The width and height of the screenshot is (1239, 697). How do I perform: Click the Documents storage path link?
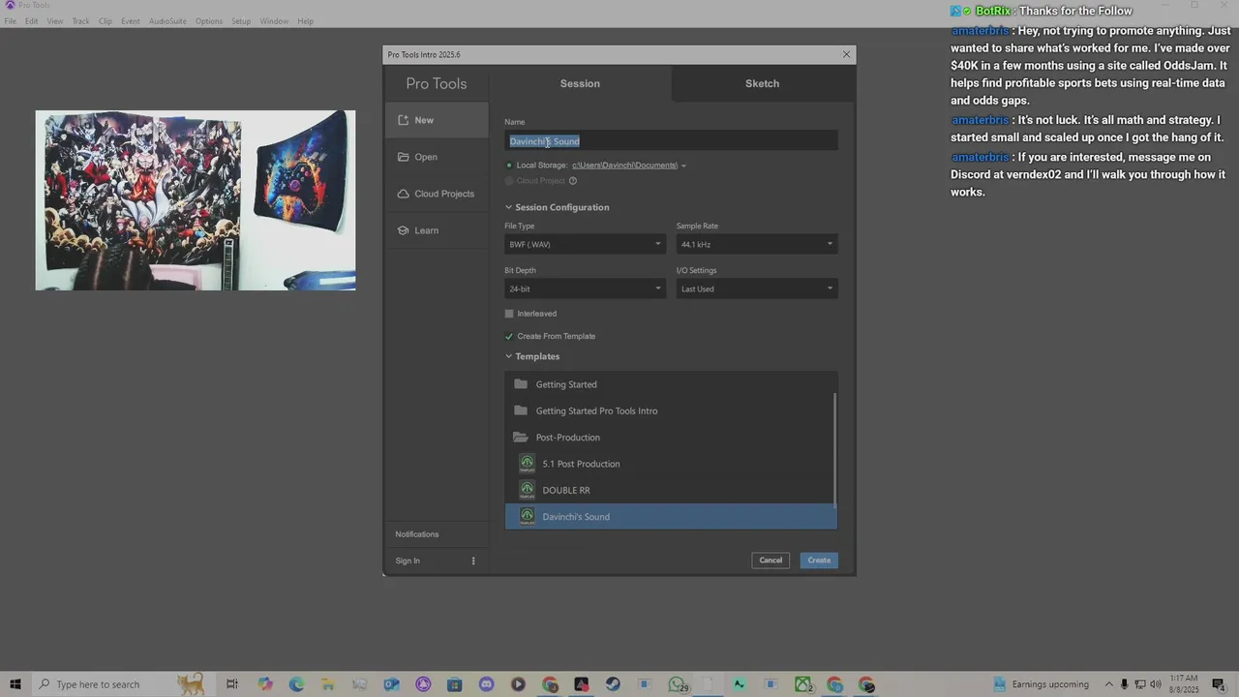pos(624,166)
